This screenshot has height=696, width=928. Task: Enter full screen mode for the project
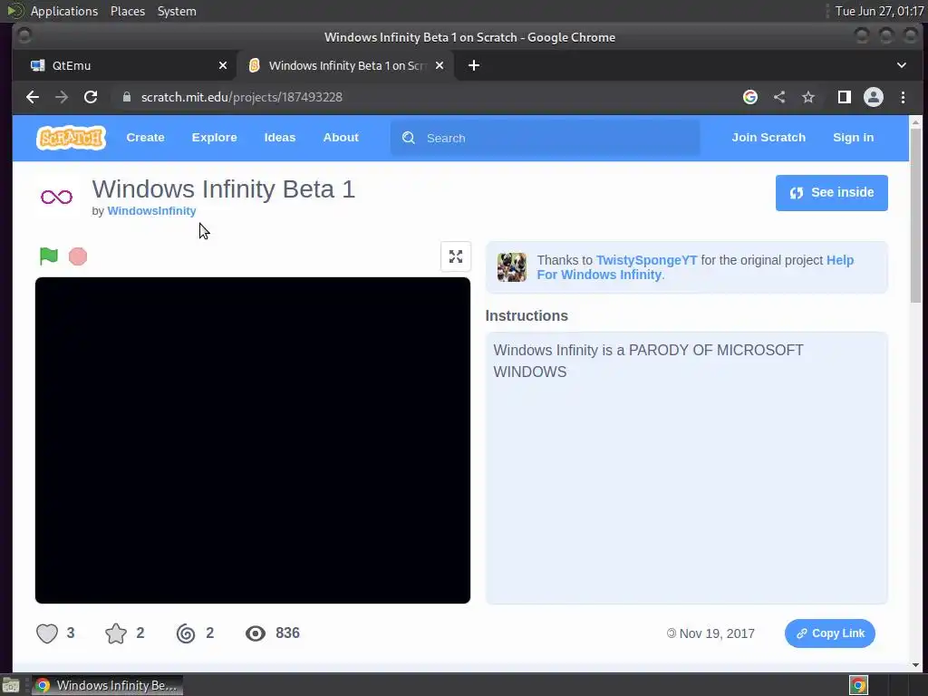(x=456, y=256)
